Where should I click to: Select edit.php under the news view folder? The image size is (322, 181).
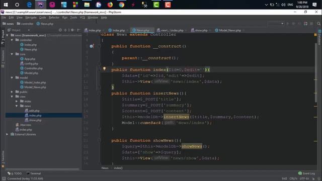[32, 111]
